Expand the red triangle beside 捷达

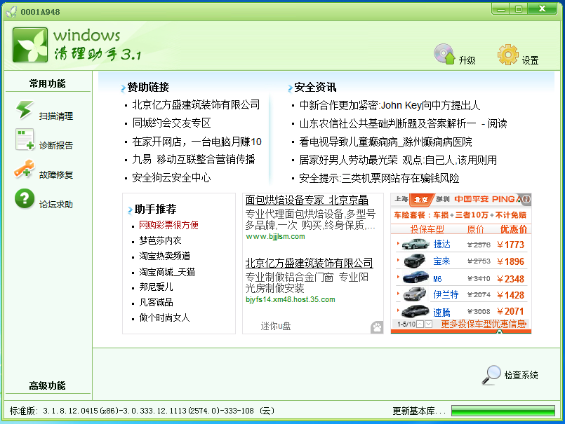click(397, 244)
